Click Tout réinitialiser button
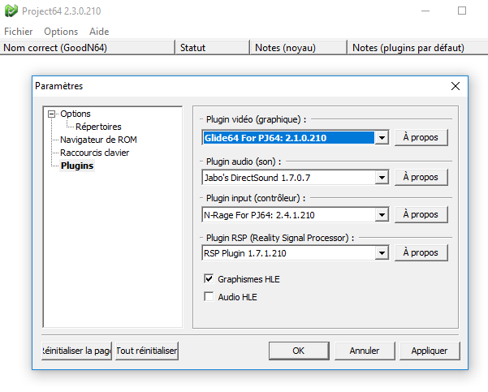 tap(147, 351)
